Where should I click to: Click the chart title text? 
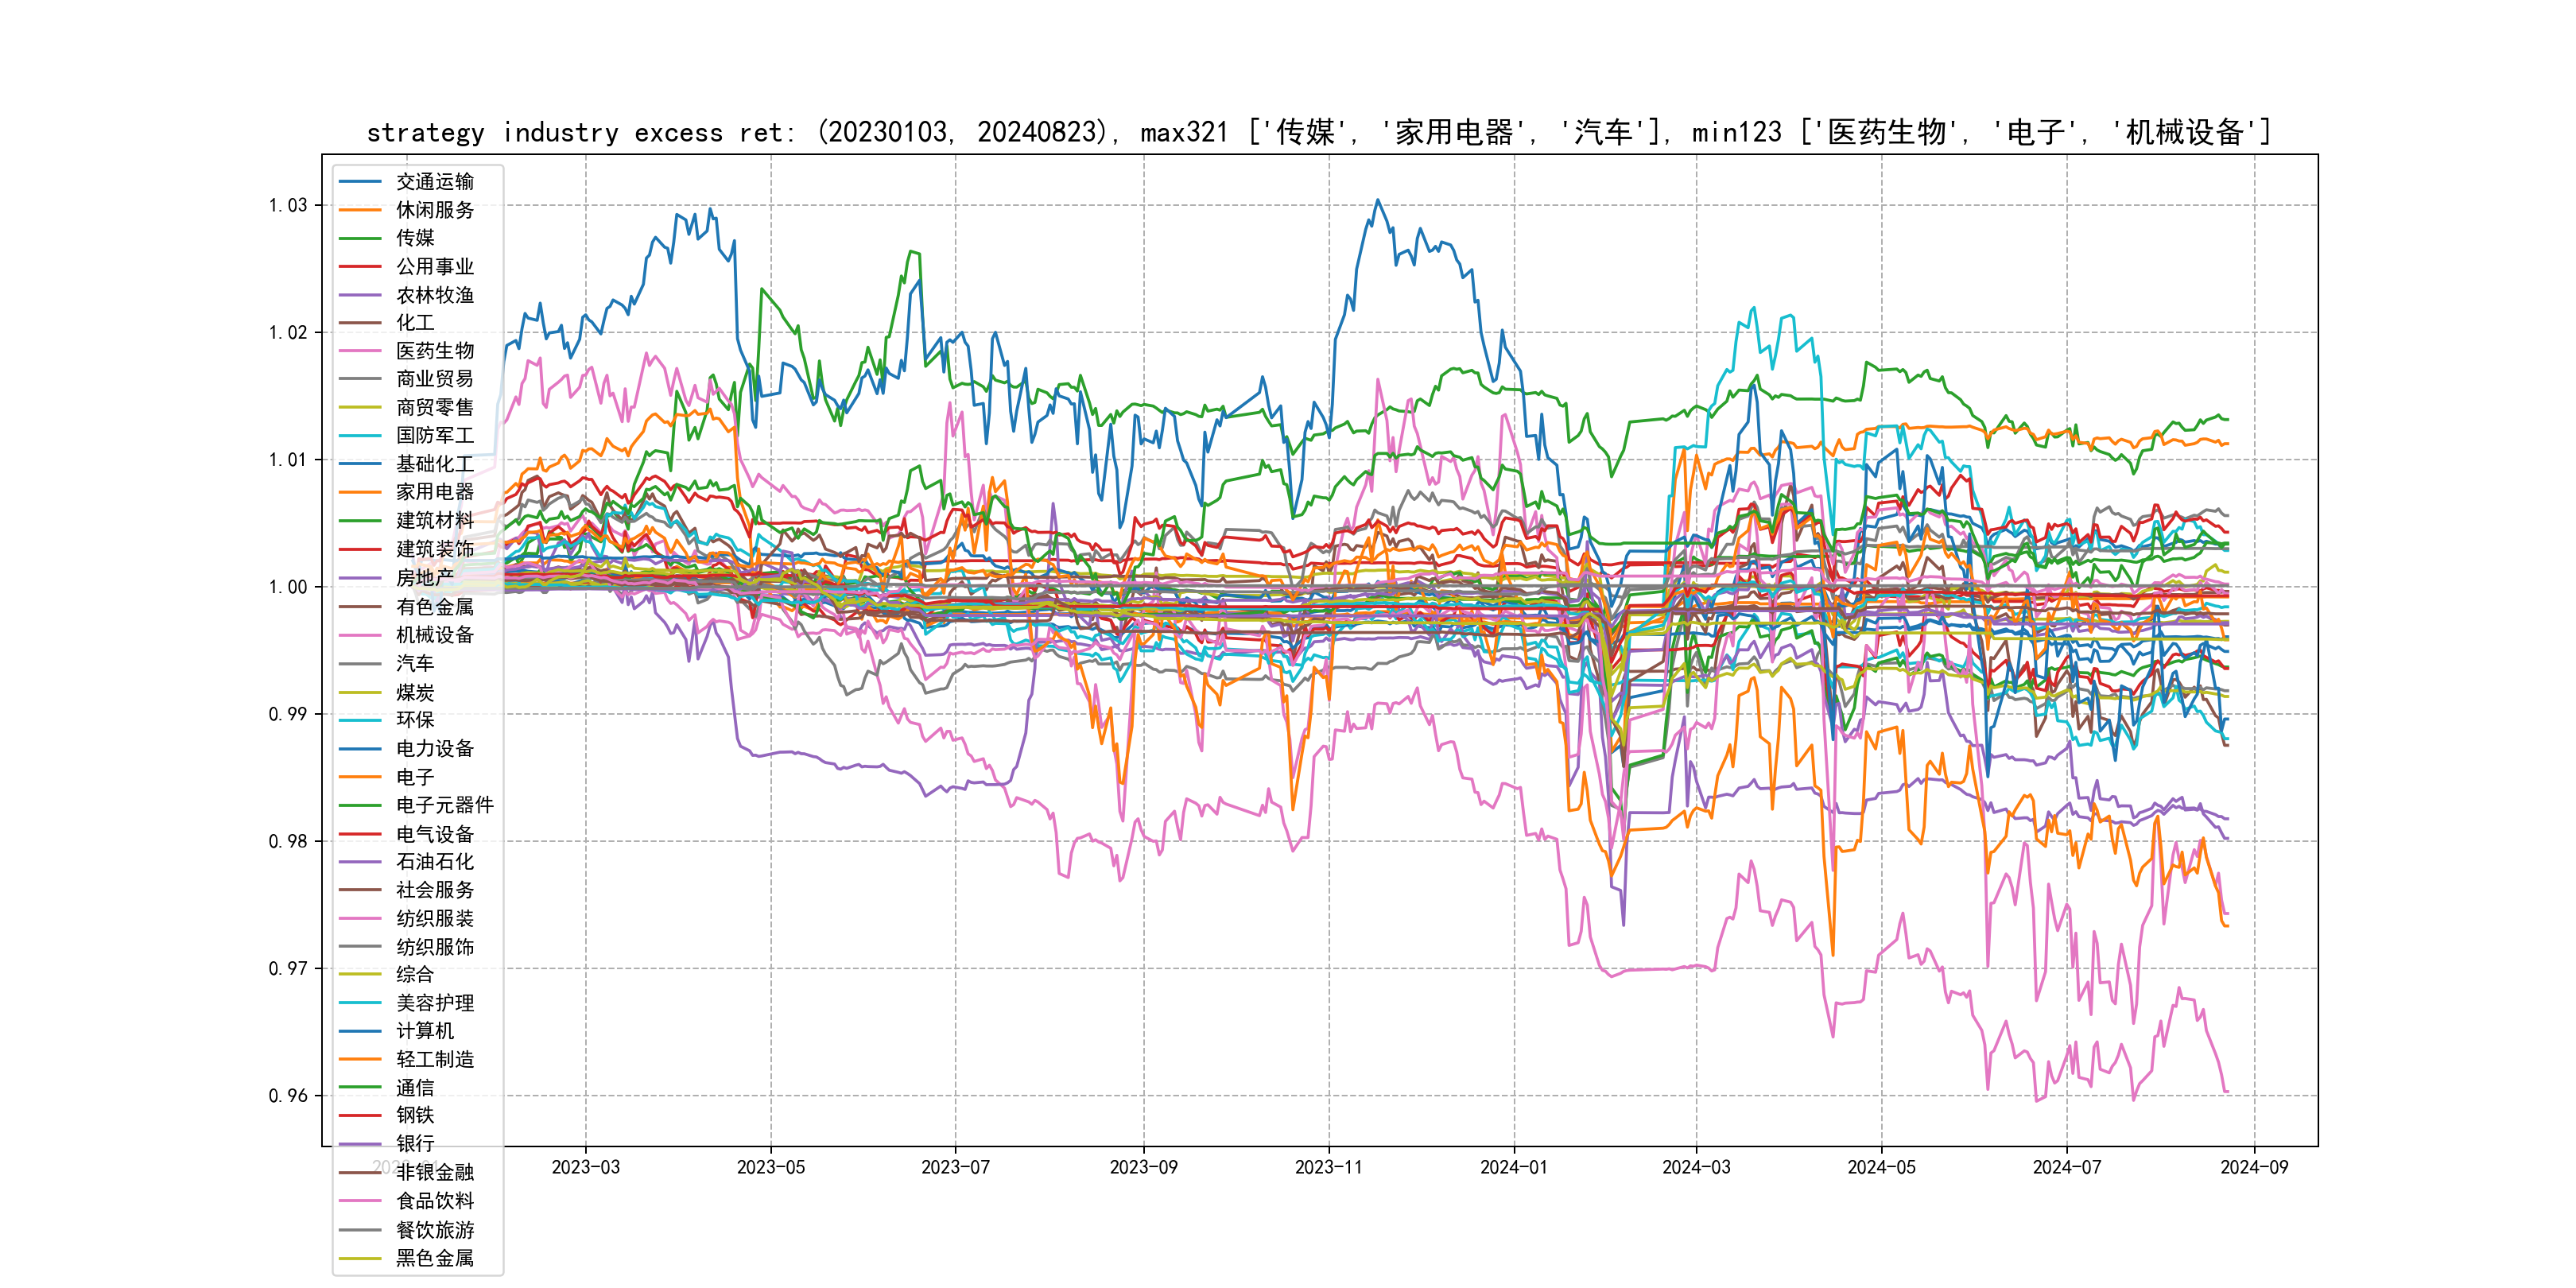coord(1318,132)
